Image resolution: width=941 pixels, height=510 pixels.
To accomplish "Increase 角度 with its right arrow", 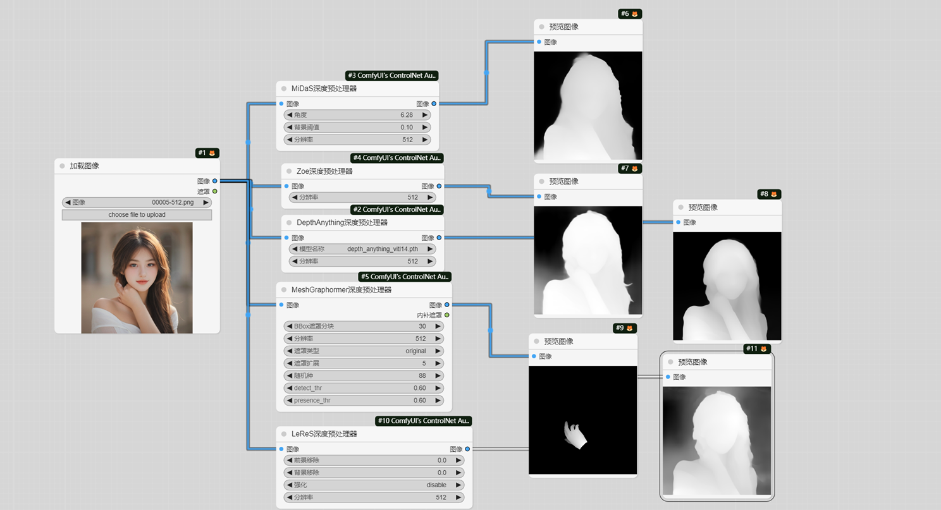I will point(426,114).
